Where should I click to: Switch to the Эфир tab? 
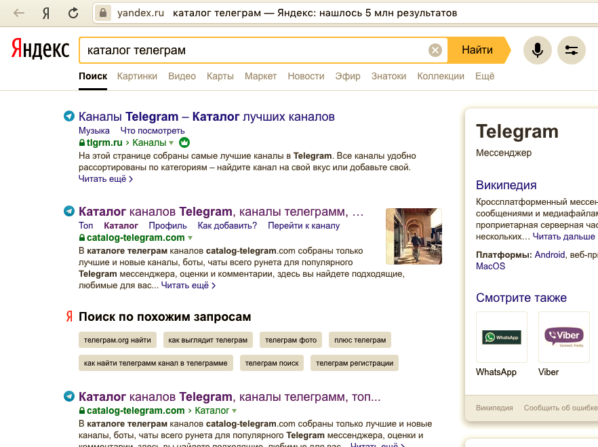[348, 76]
